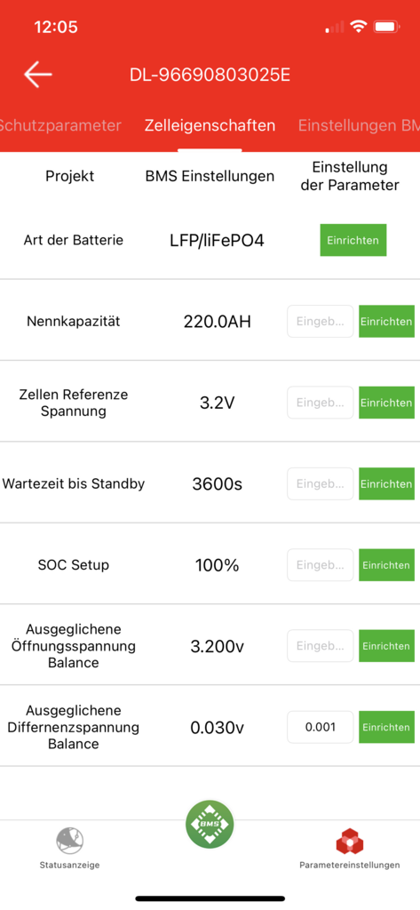This screenshot has height=910, width=420.
Task: Tap the back arrow icon
Action: coord(38,75)
